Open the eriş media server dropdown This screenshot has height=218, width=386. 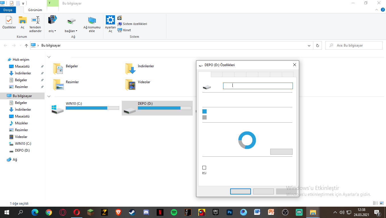tap(52, 31)
